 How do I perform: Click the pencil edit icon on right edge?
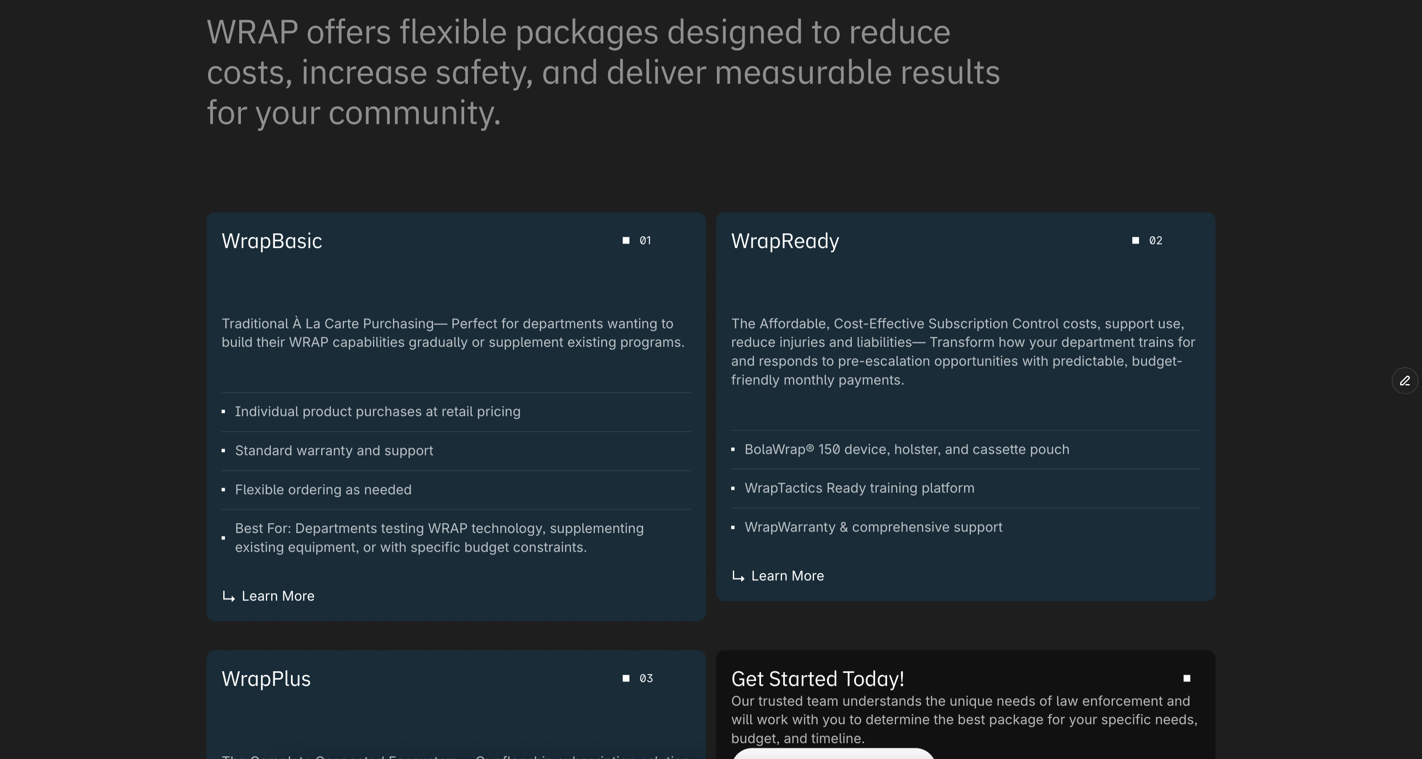[x=1405, y=381]
